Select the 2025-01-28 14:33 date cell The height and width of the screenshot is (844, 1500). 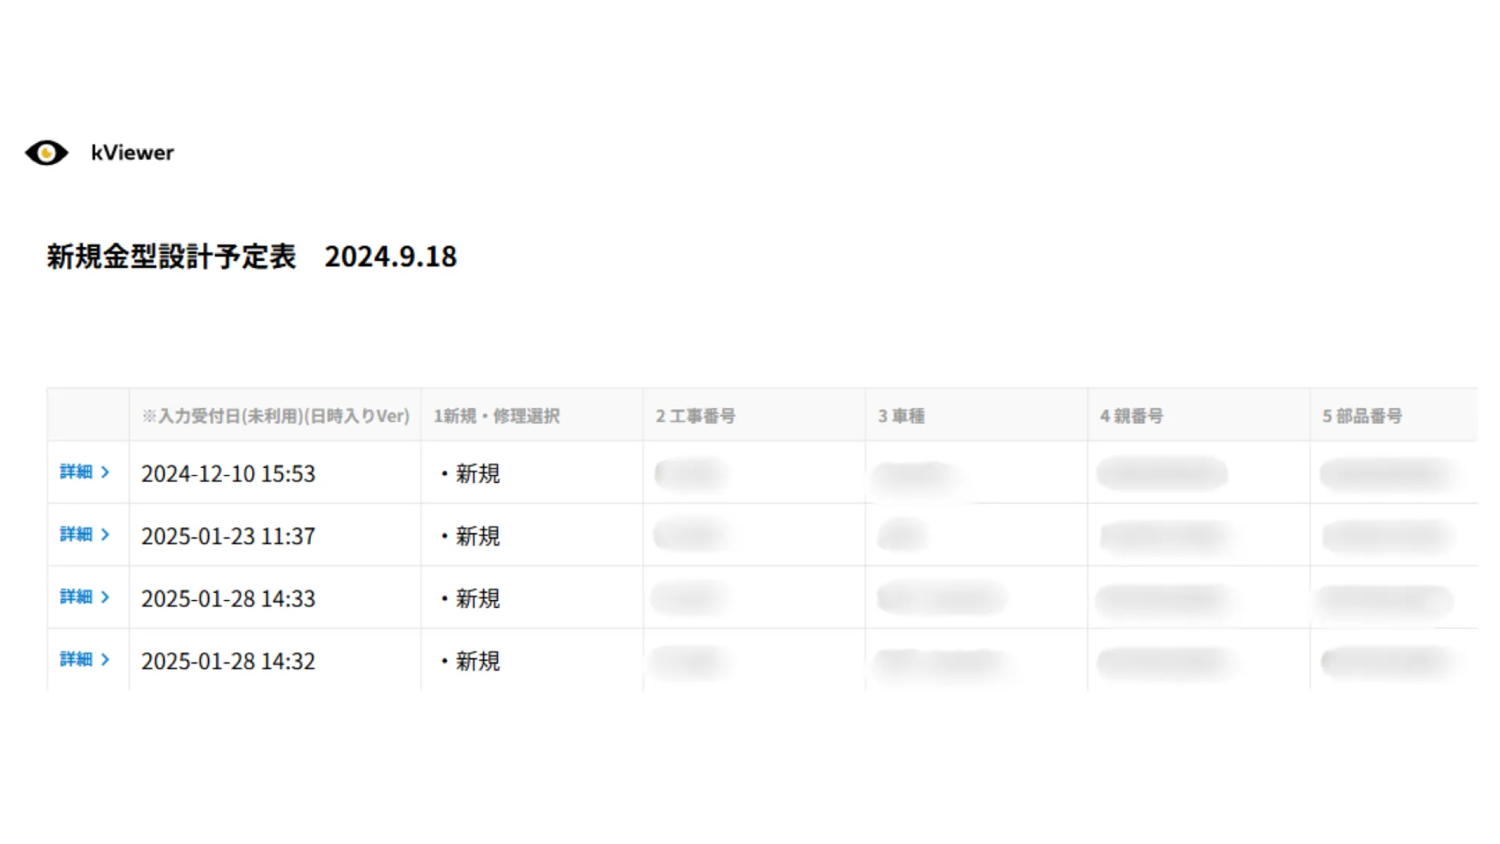tap(228, 599)
